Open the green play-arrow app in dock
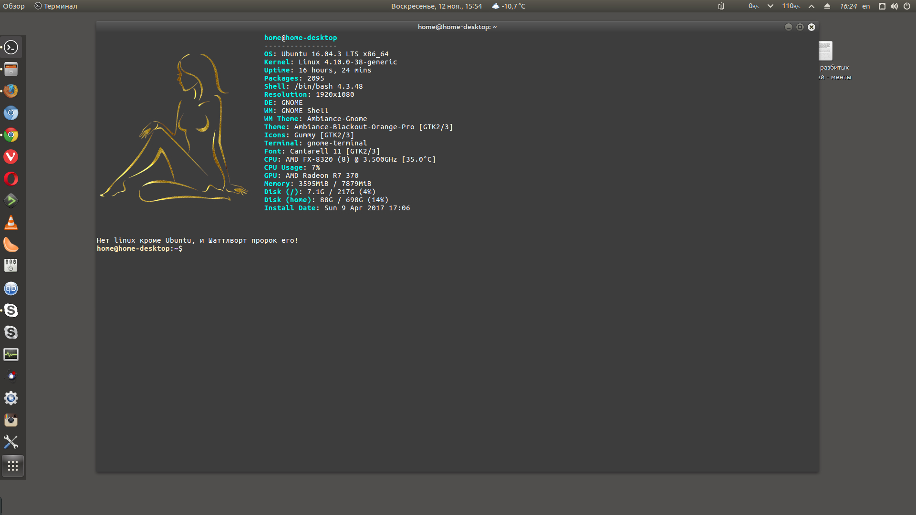The height and width of the screenshot is (515, 916). pyautogui.click(x=11, y=200)
